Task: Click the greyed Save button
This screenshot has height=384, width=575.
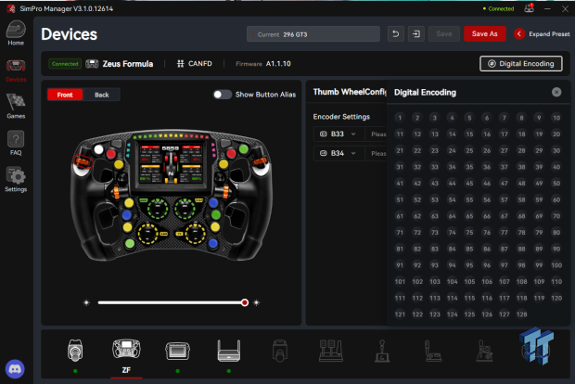Action: 443,34
